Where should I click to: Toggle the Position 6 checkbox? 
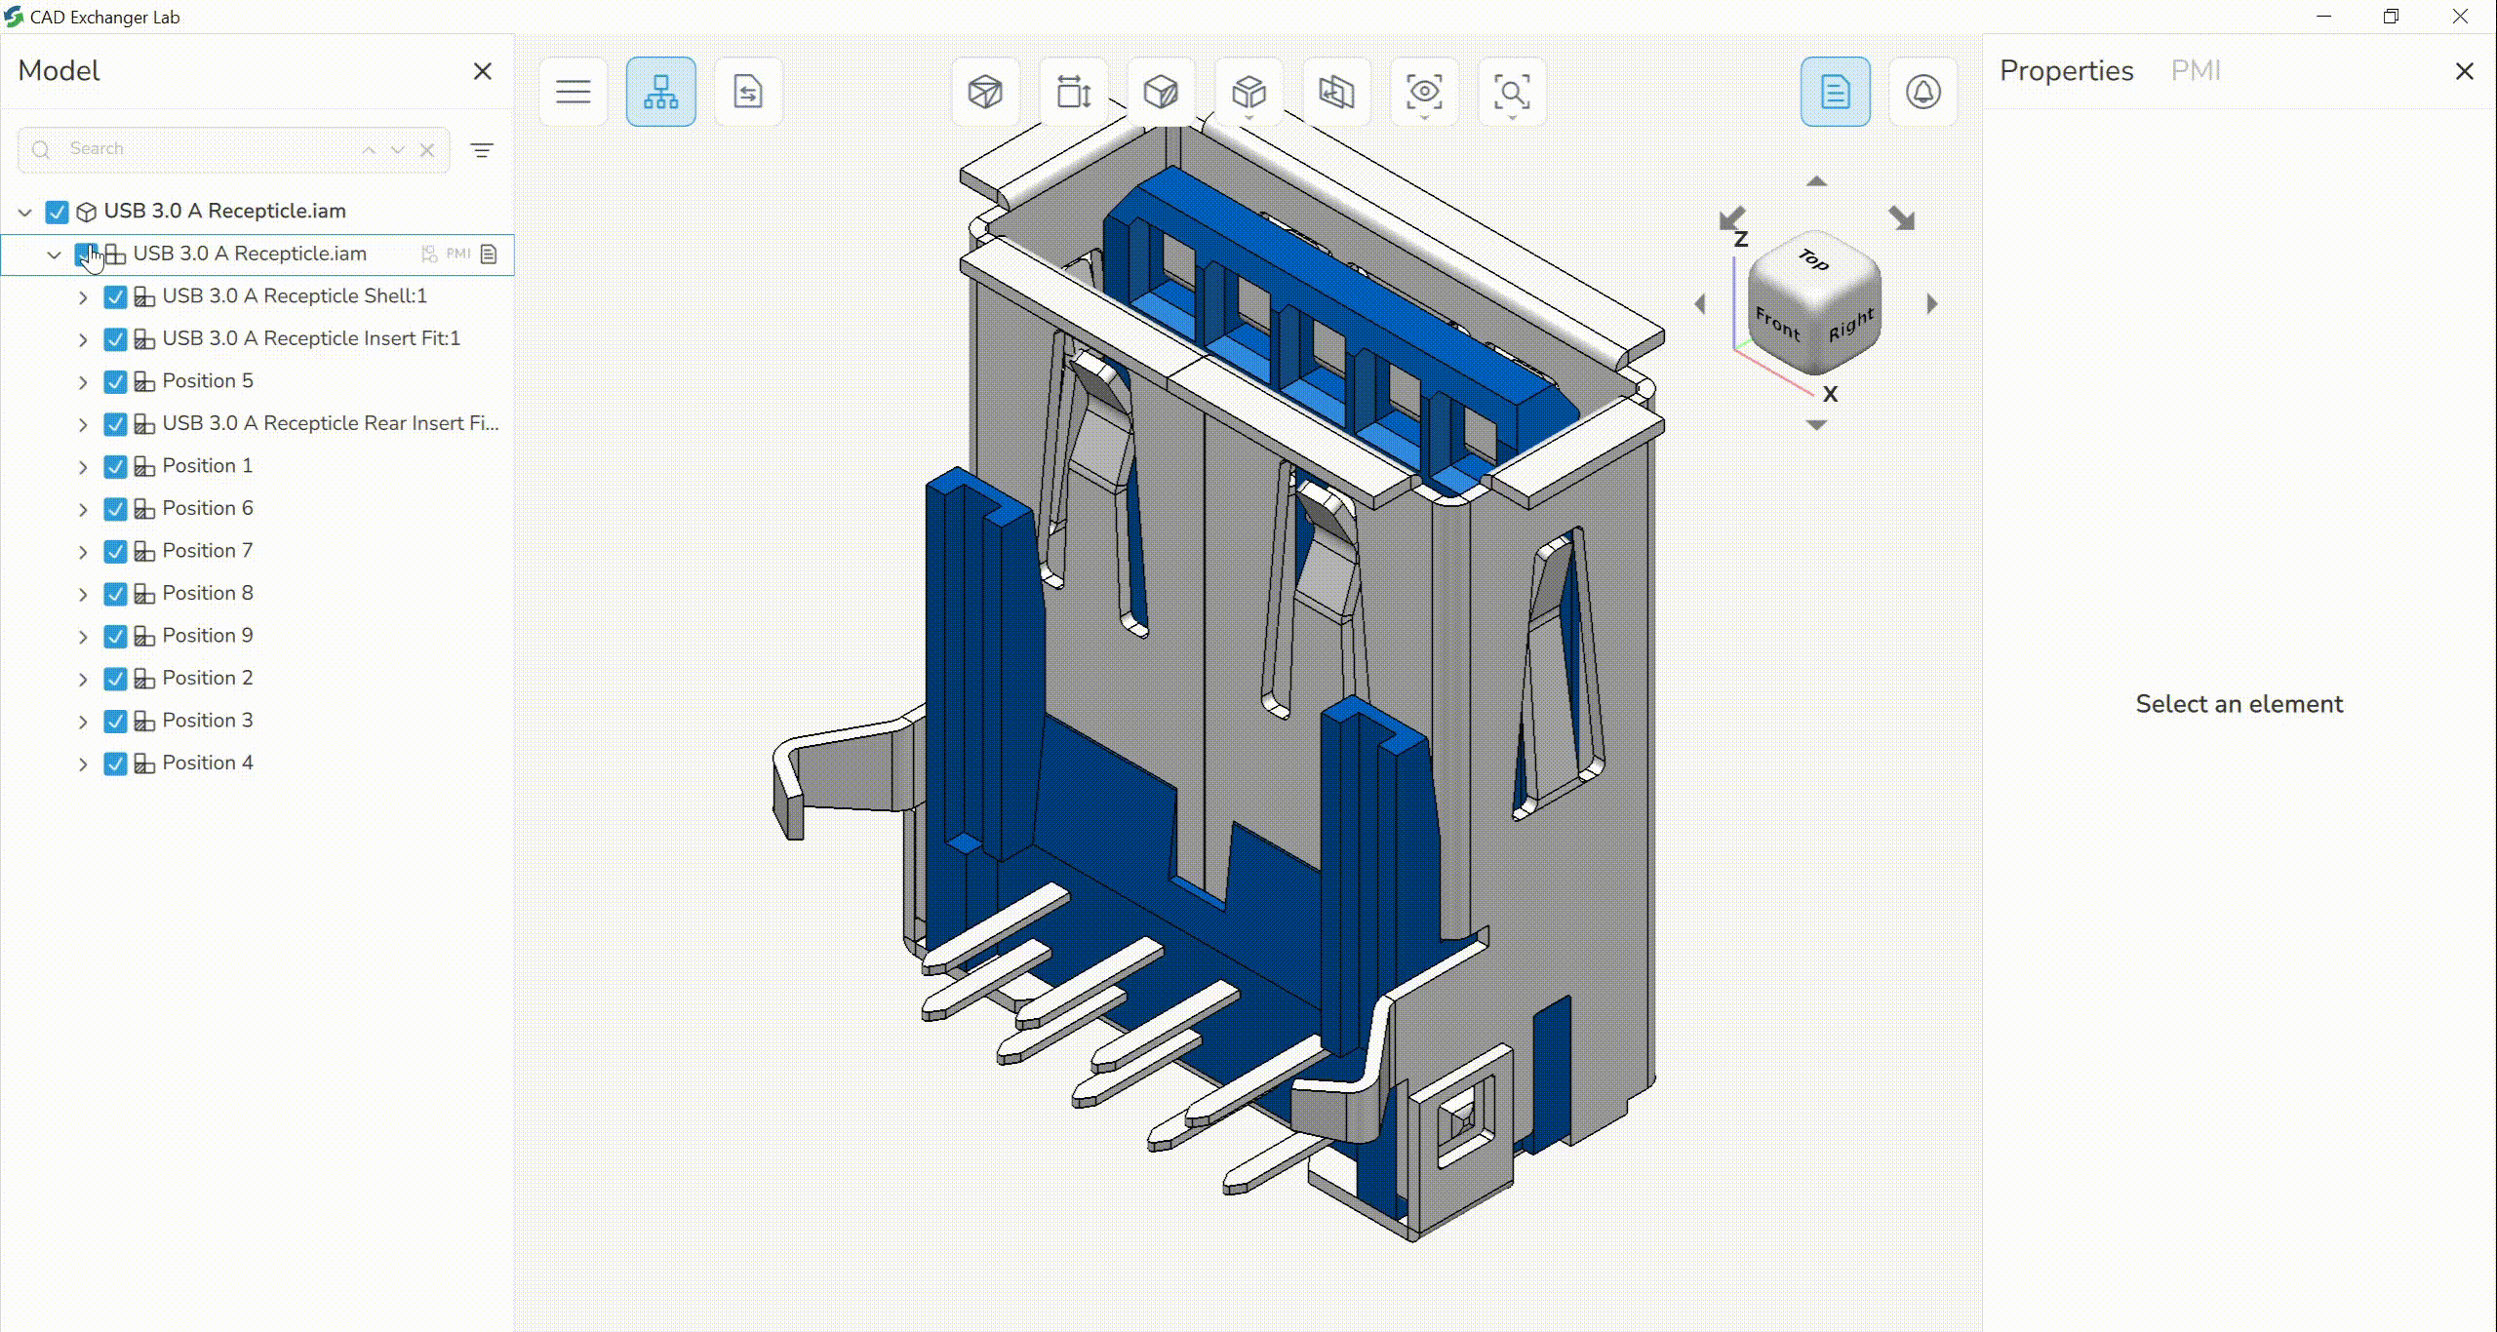tap(115, 509)
